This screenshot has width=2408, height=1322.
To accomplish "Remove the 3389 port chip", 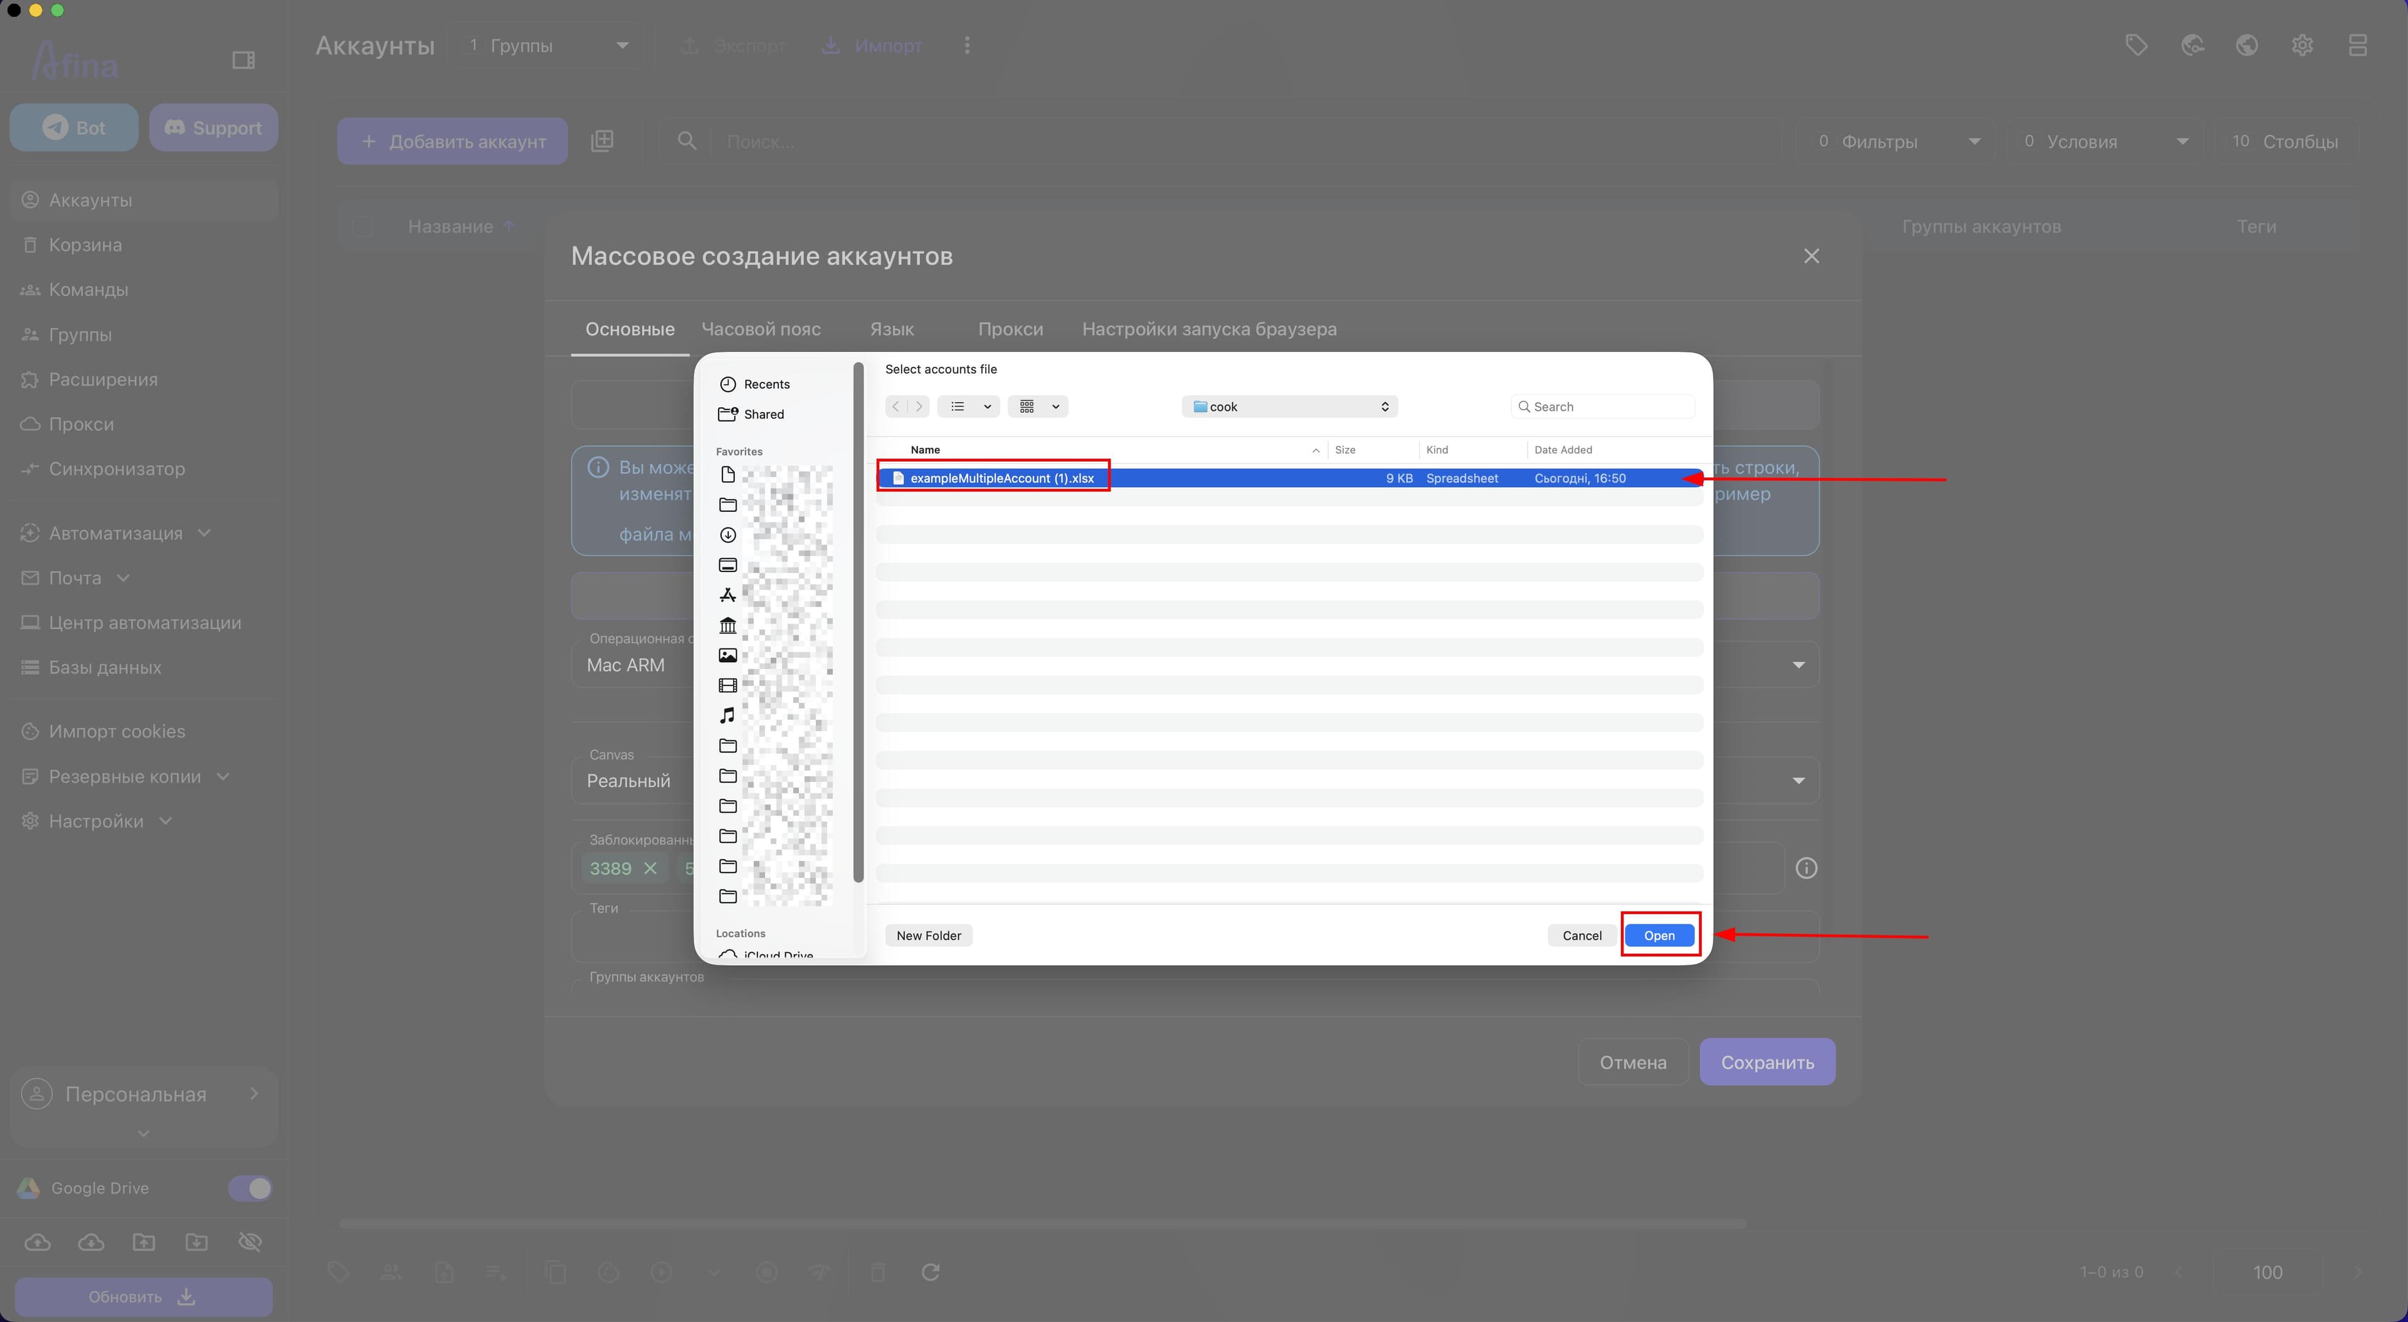I will click(x=651, y=869).
